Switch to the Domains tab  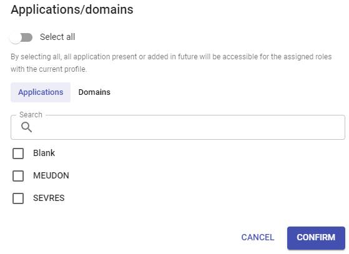tap(94, 92)
